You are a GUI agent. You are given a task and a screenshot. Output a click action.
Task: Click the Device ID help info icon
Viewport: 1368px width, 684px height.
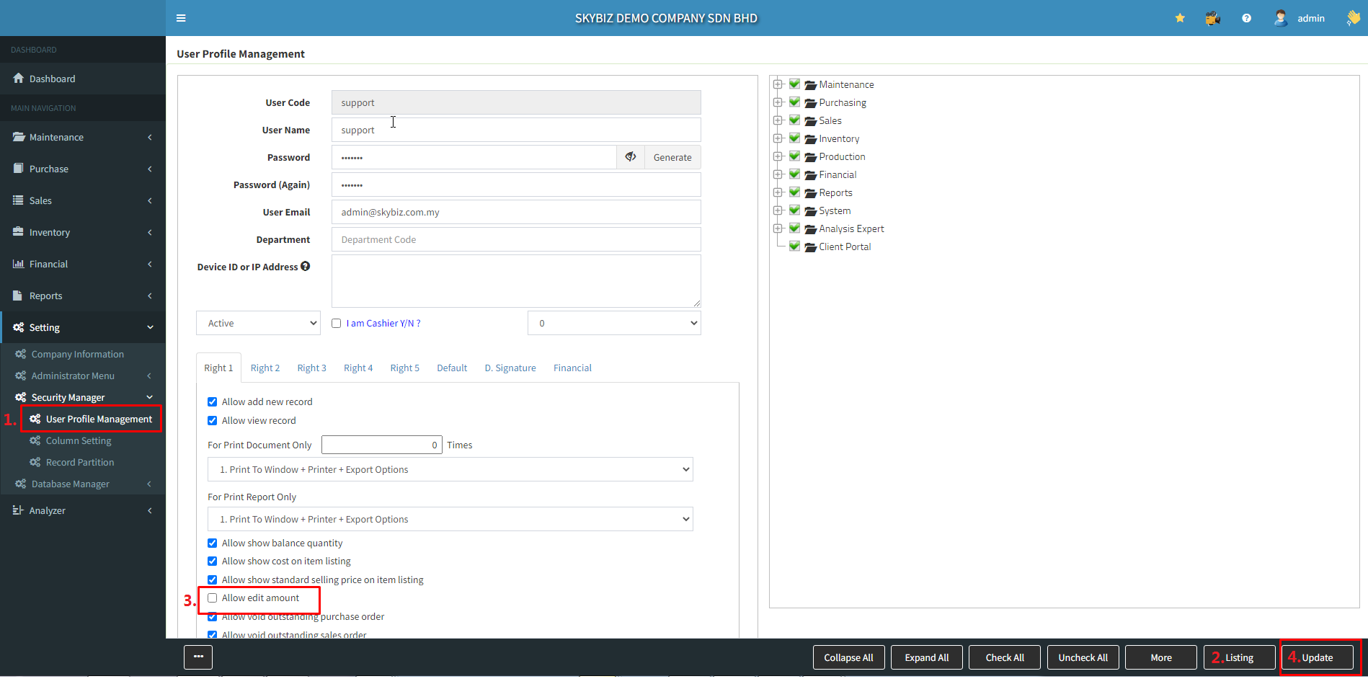(306, 267)
